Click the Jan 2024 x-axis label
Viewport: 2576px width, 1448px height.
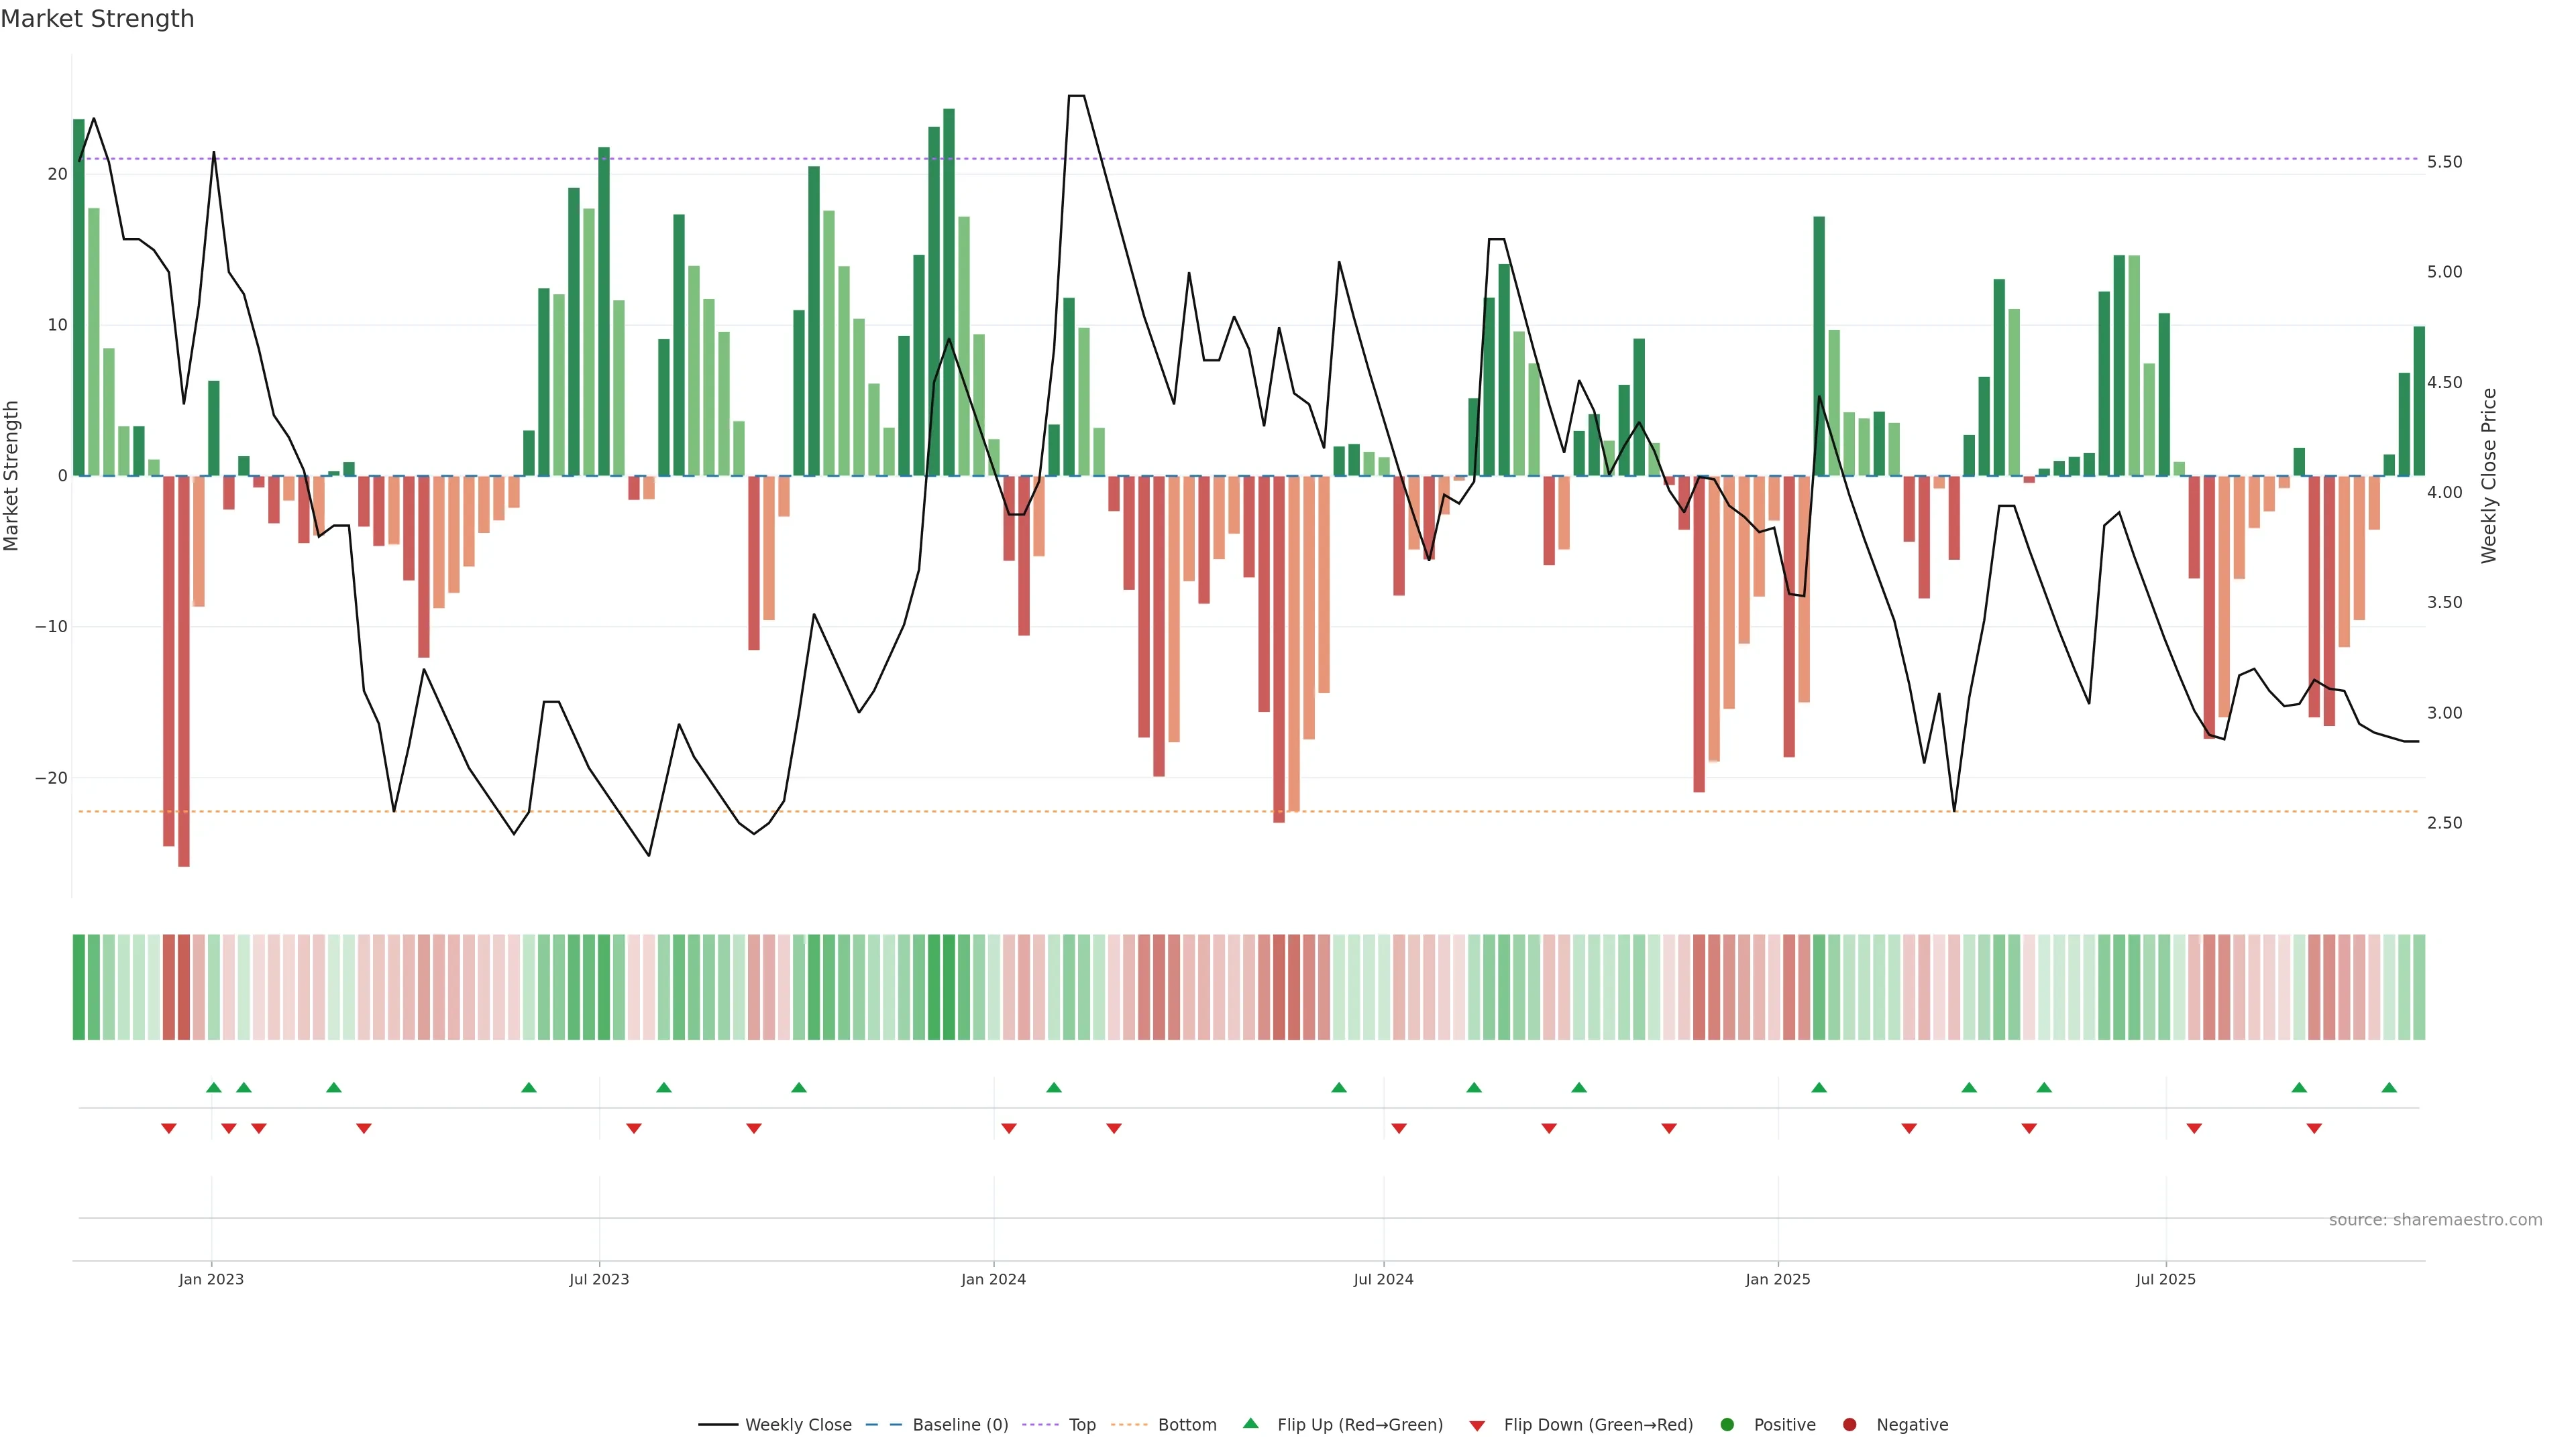pyautogui.click(x=993, y=1279)
